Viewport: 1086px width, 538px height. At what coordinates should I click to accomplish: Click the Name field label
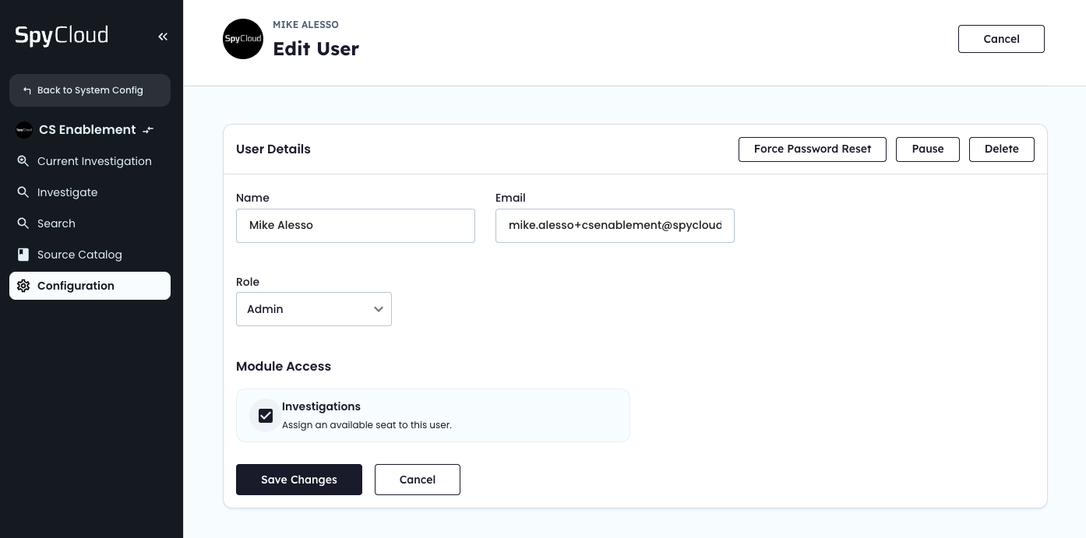pyautogui.click(x=252, y=198)
